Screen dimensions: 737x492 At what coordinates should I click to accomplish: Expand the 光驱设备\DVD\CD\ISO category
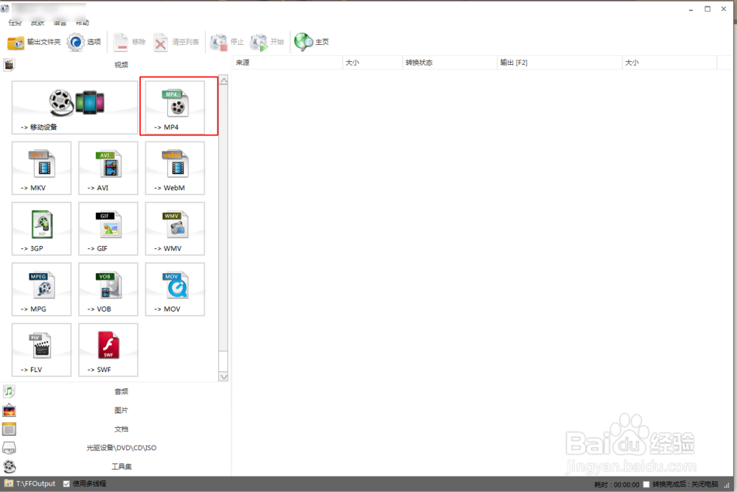(115, 448)
